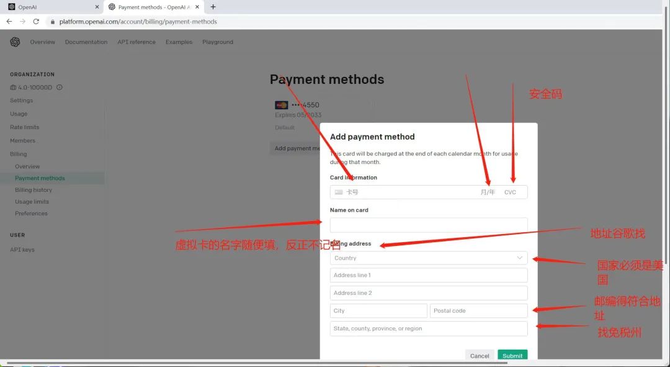Open the Billing Overview sub-item

click(x=27, y=166)
